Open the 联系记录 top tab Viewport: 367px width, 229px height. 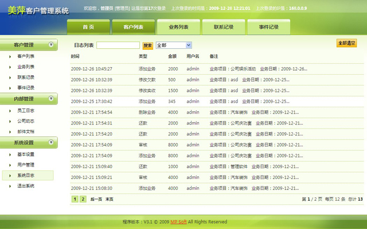click(x=224, y=27)
